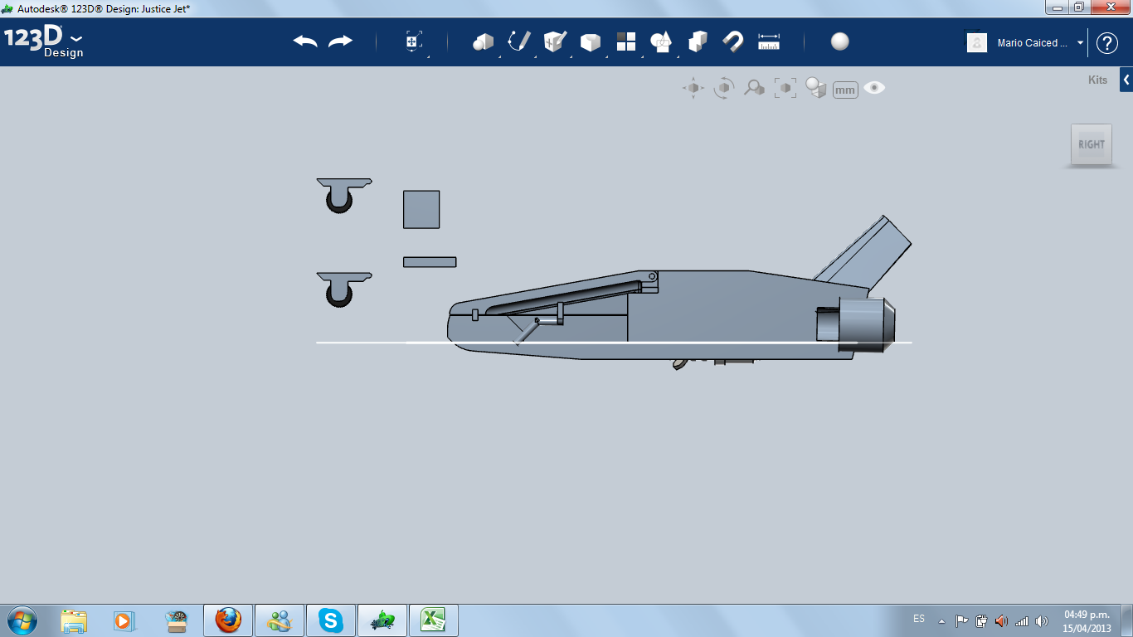Select the Combine solids tool
The height and width of the screenshot is (637, 1133).
[x=698, y=41]
